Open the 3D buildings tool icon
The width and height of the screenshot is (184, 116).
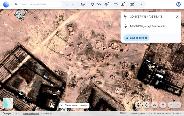click(x=123, y=4)
